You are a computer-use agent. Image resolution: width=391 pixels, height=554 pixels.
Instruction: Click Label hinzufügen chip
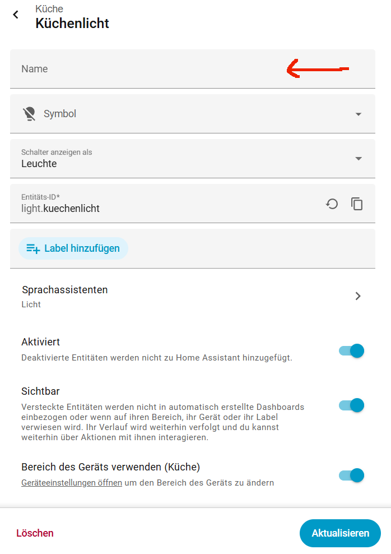point(73,248)
